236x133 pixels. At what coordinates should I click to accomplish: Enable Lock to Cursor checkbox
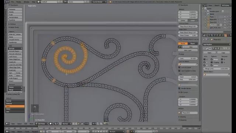[x=180, y=67]
